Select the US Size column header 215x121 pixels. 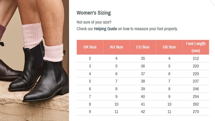point(169,47)
